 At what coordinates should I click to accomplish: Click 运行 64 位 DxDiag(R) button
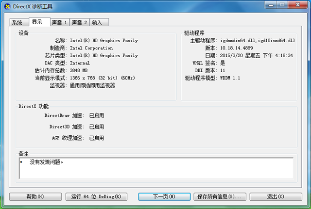[x=99, y=196]
